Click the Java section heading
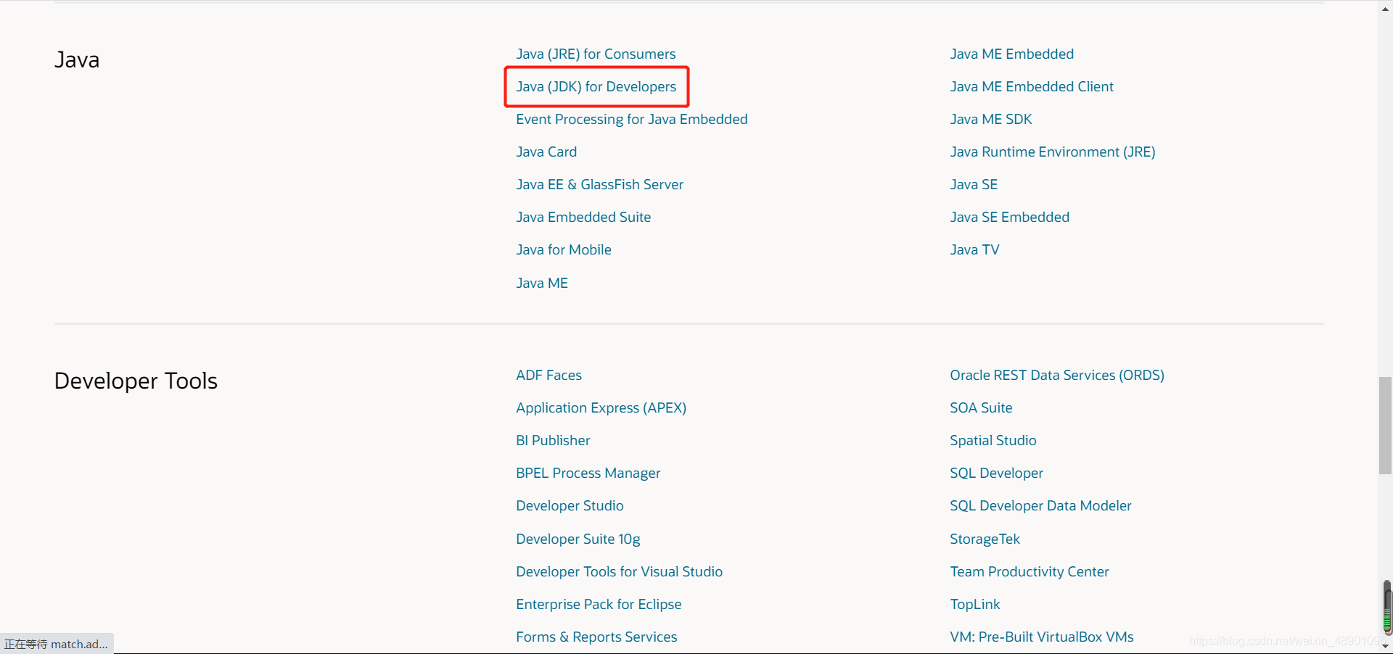Viewport: 1393px width, 654px height. tap(77, 60)
